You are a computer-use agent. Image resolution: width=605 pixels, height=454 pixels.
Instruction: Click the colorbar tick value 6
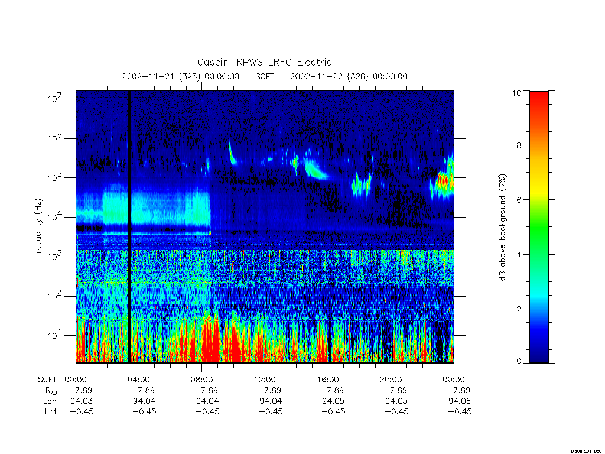[519, 200]
